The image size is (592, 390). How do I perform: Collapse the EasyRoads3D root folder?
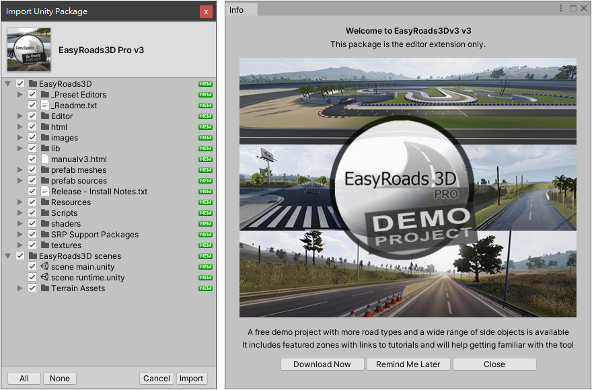(8, 84)
